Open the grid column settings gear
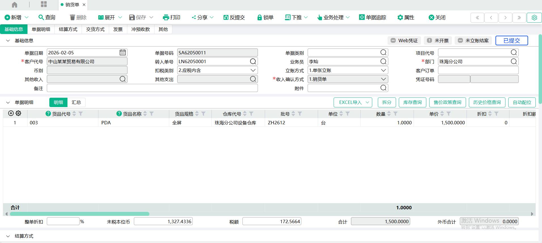The width and height of the screenshot is (542, 243). click(18, 113)
